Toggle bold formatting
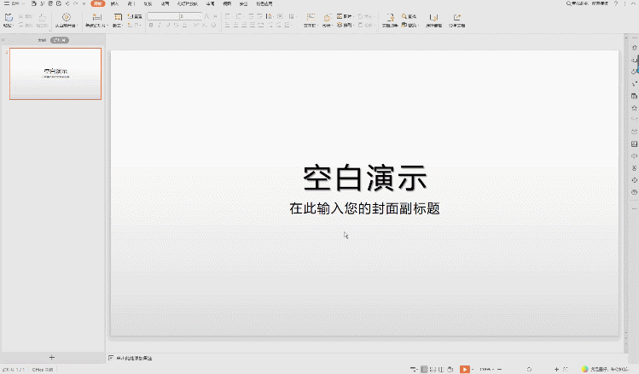 pos(151,25)
